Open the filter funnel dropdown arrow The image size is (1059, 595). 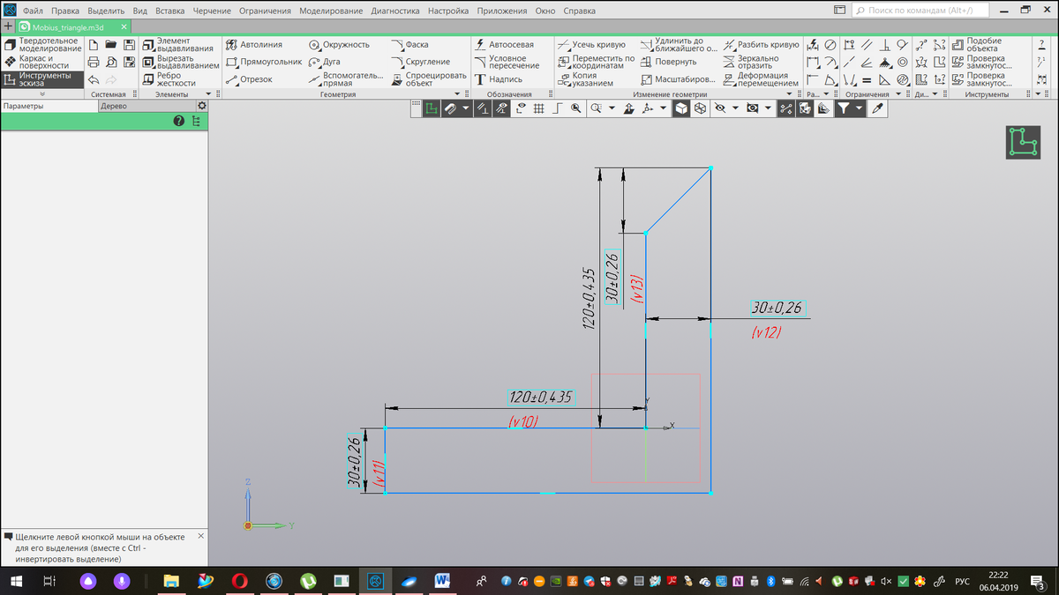coord(859,108)
